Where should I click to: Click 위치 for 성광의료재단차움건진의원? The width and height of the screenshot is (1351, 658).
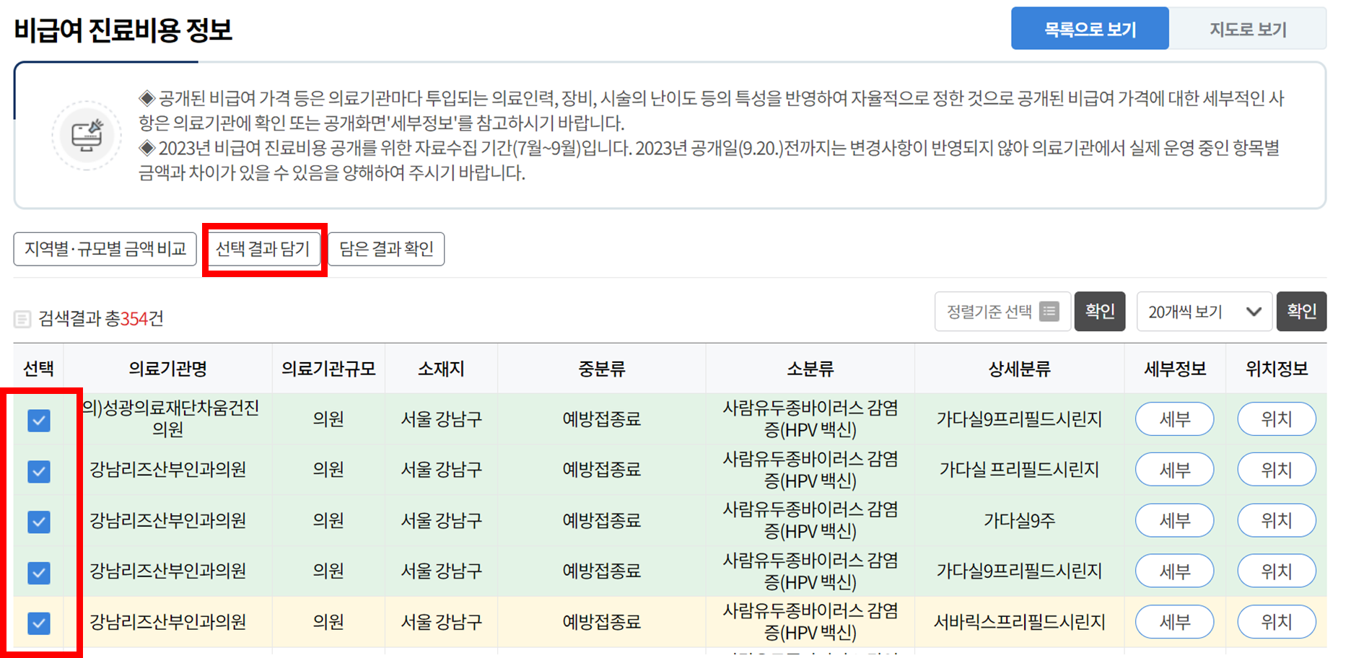[1276, 419]
